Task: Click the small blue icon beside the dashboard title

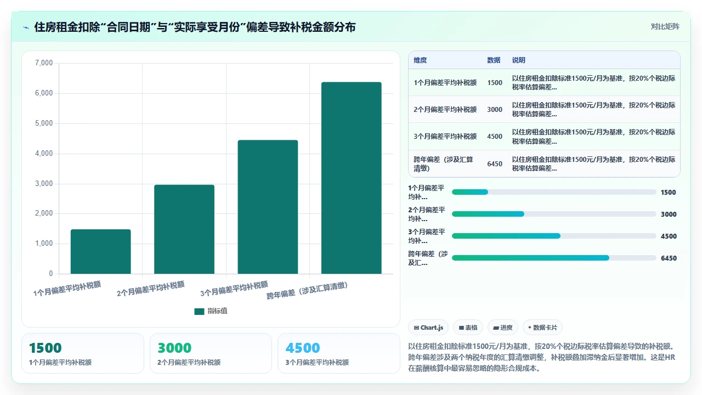Action: [x=26, y=27]
